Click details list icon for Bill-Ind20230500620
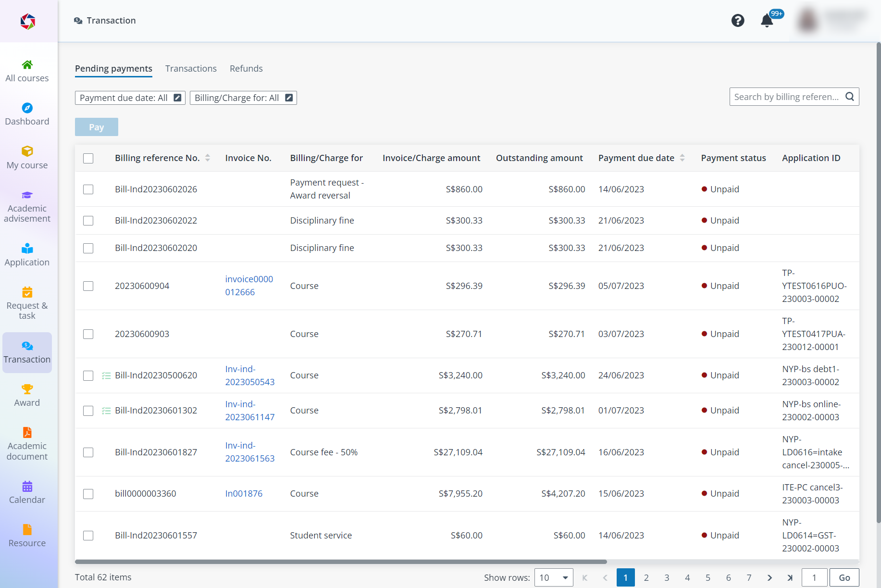The image size is (881, 588). tap(106, 375)
